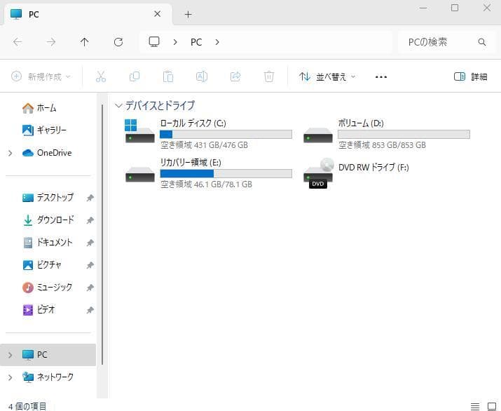This screenshot has height=411, width=501.
Task: Click the chevron before PC in address bar
Action: pyautogui.click(x=175, y=42)
